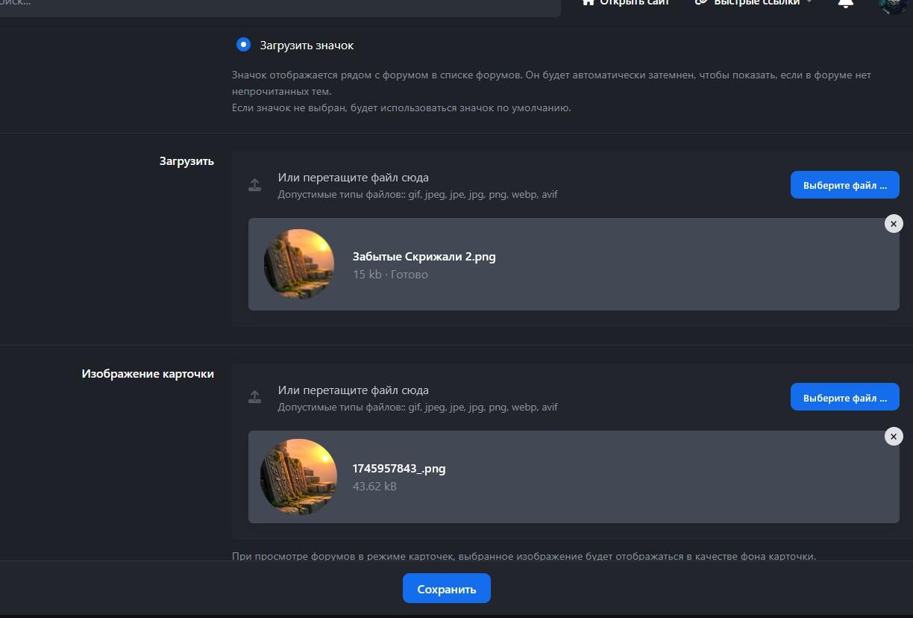Click the file name Забытые Скрижали 2.png
This screenshot has width=913, height=618.
(x=424, y=257)
